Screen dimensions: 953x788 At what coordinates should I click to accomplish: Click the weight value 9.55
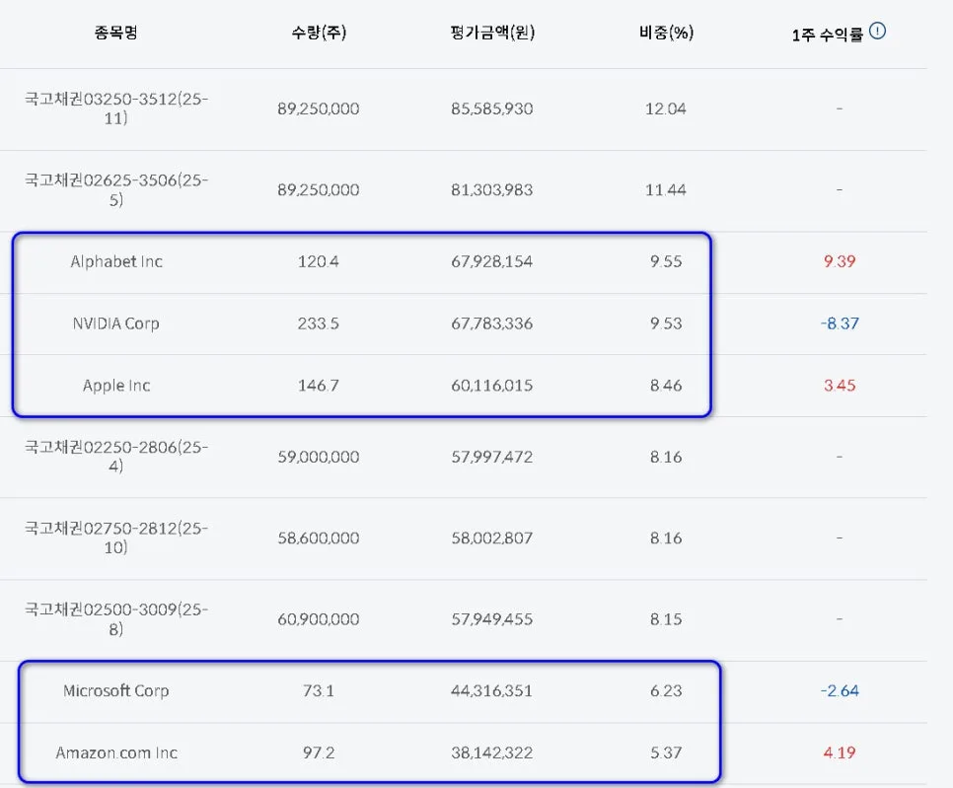tap(666, 262)
